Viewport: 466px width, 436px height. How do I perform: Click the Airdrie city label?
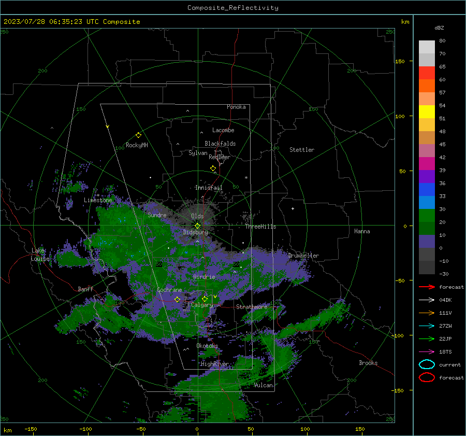pos(204,277)
